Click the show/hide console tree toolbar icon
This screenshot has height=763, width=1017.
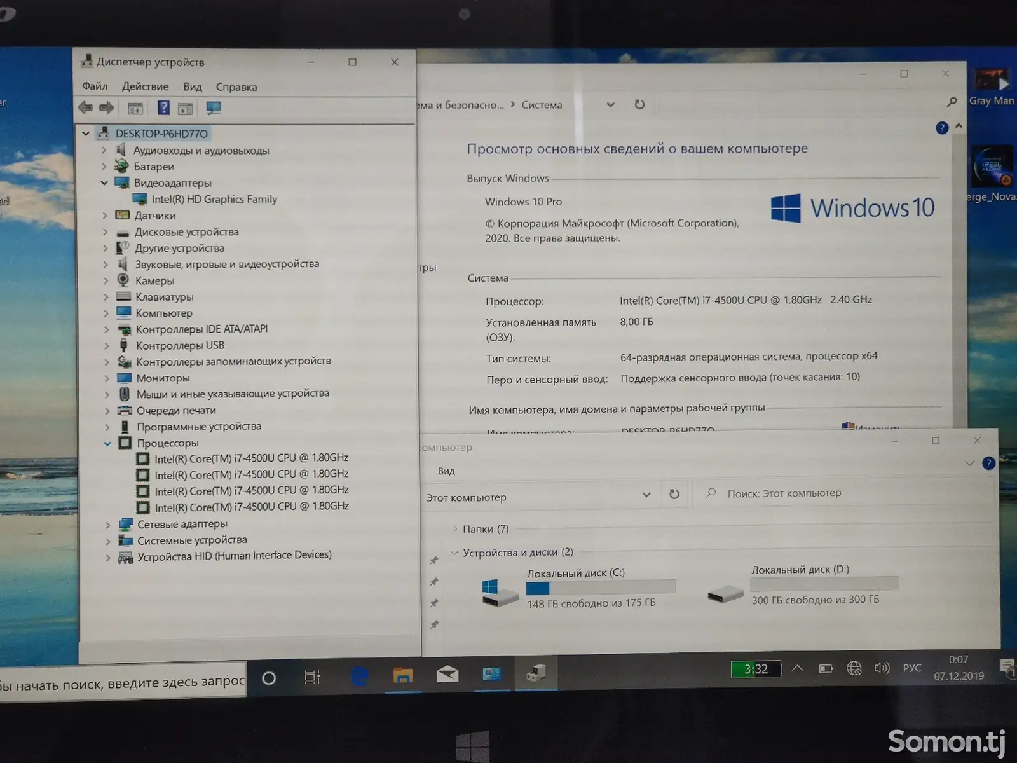135,109
